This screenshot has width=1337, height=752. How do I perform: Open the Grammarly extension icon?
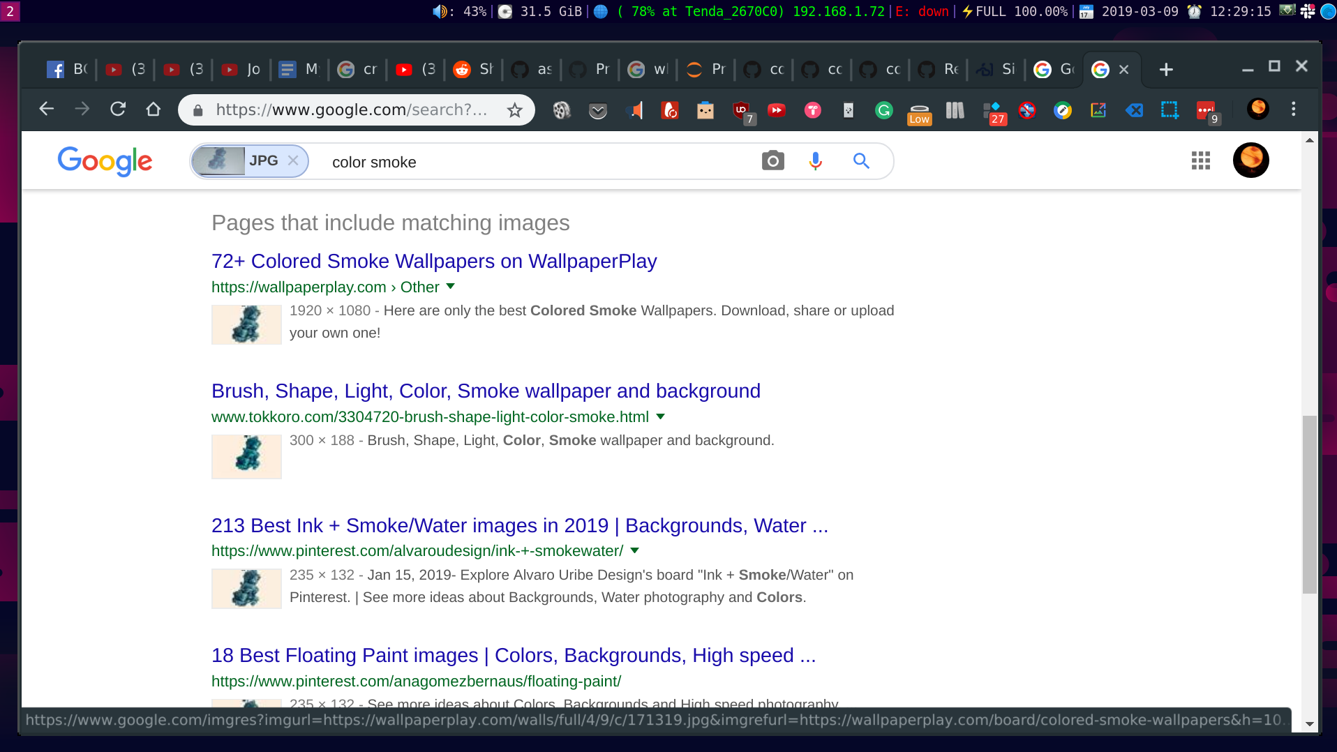point(884,110)
